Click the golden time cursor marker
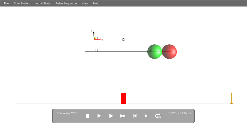Viewport: 247px width, 123px height. tap(232, 98)
